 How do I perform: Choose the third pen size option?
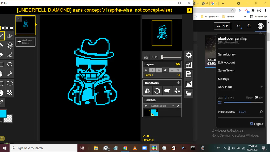pyautogui.click(x=7, y=28)
